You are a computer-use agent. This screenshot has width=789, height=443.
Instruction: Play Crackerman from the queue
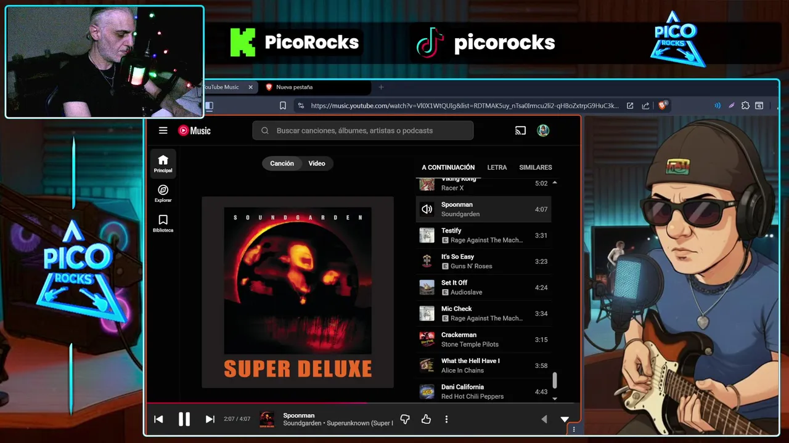click(x=483, y=340)
